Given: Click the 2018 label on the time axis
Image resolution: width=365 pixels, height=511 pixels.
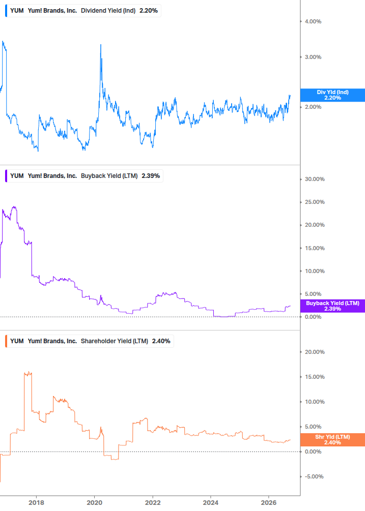Looking at the screenshot, I should (36, 503).
